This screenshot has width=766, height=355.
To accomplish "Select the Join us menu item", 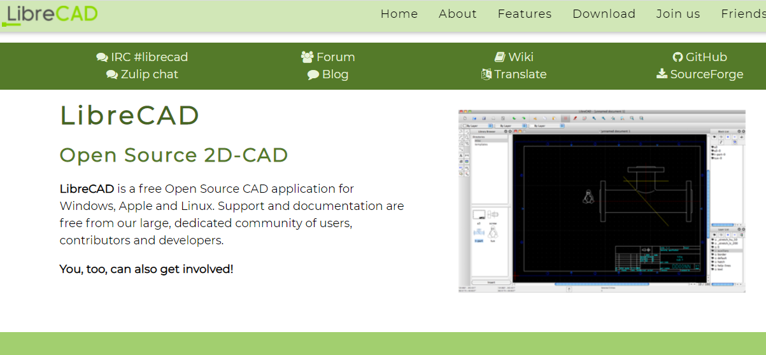I will point(678,14).
